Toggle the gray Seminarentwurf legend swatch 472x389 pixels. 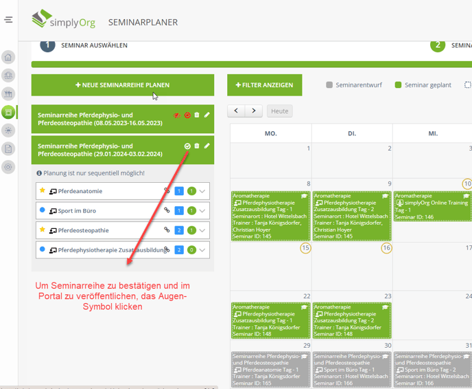coord(329,85)
